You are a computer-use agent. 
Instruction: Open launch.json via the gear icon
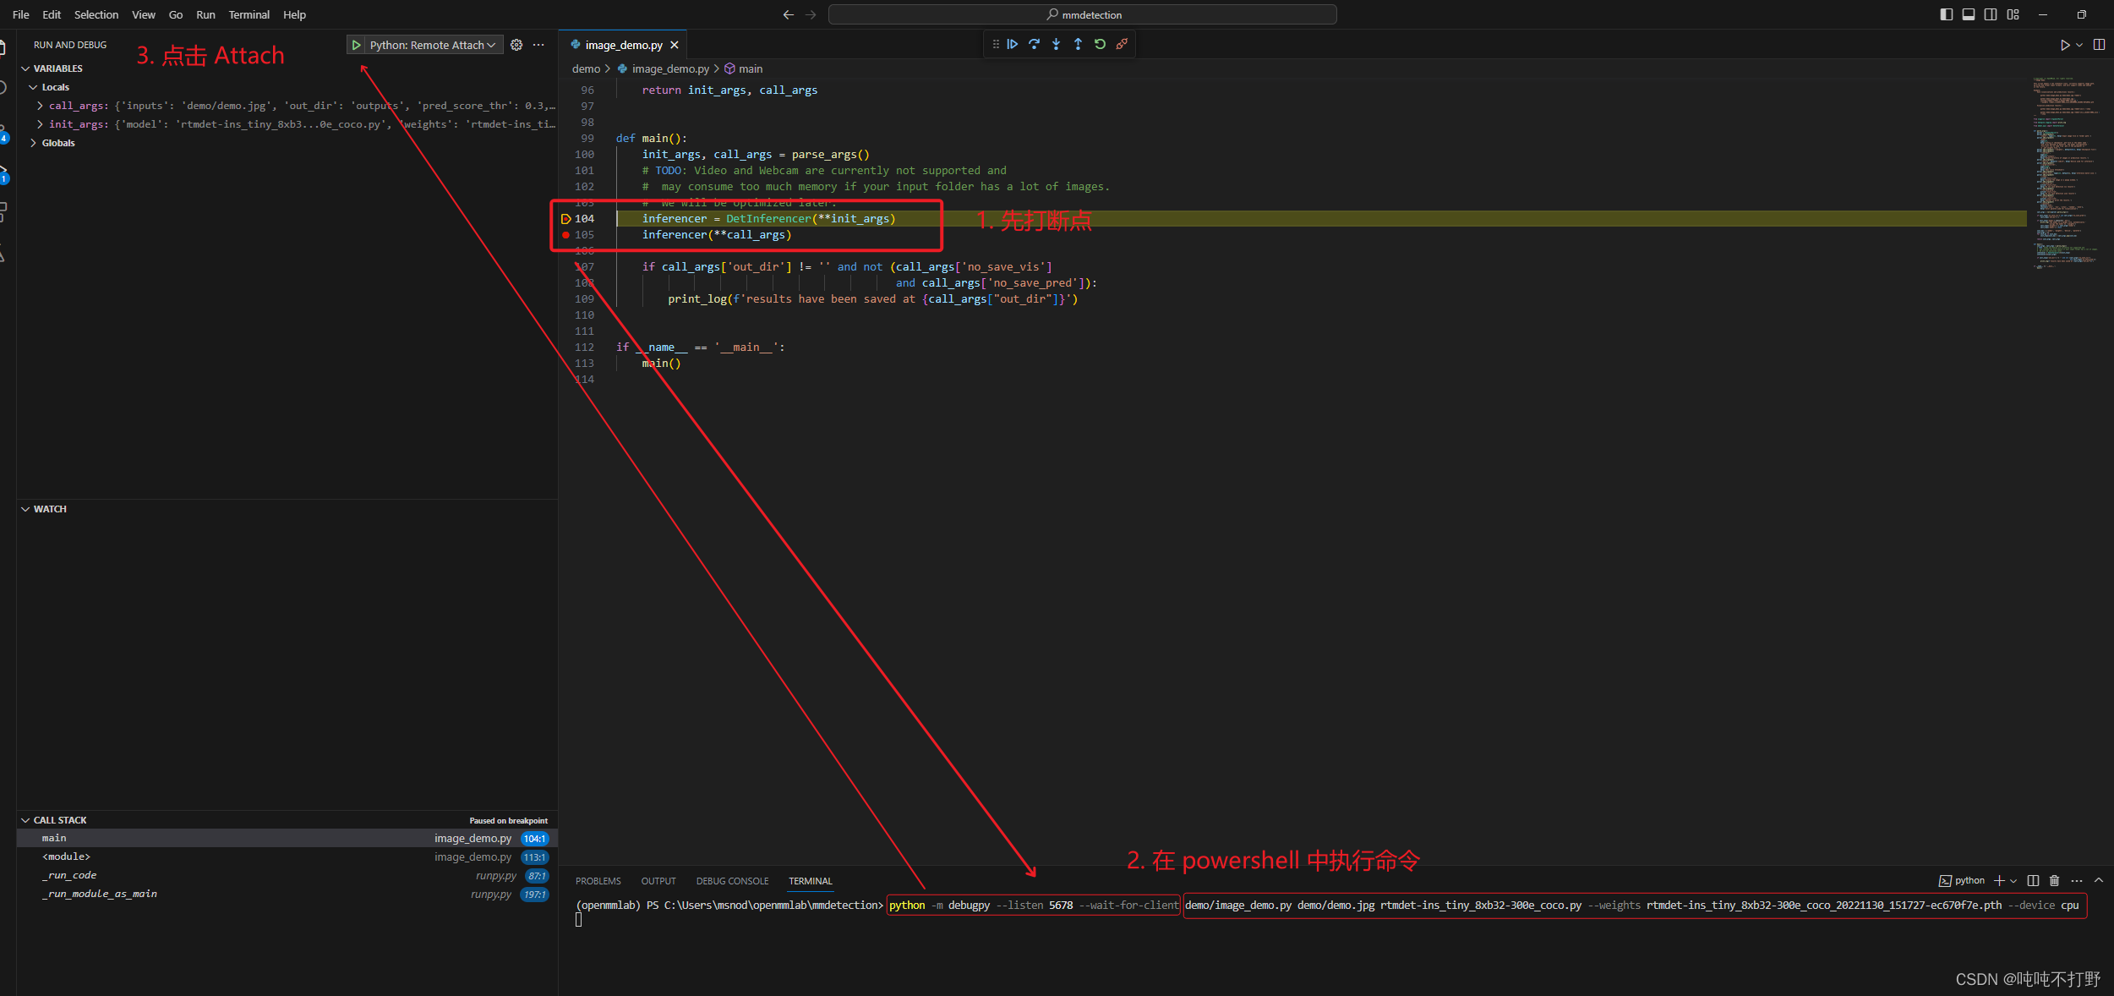coord(516,46)
